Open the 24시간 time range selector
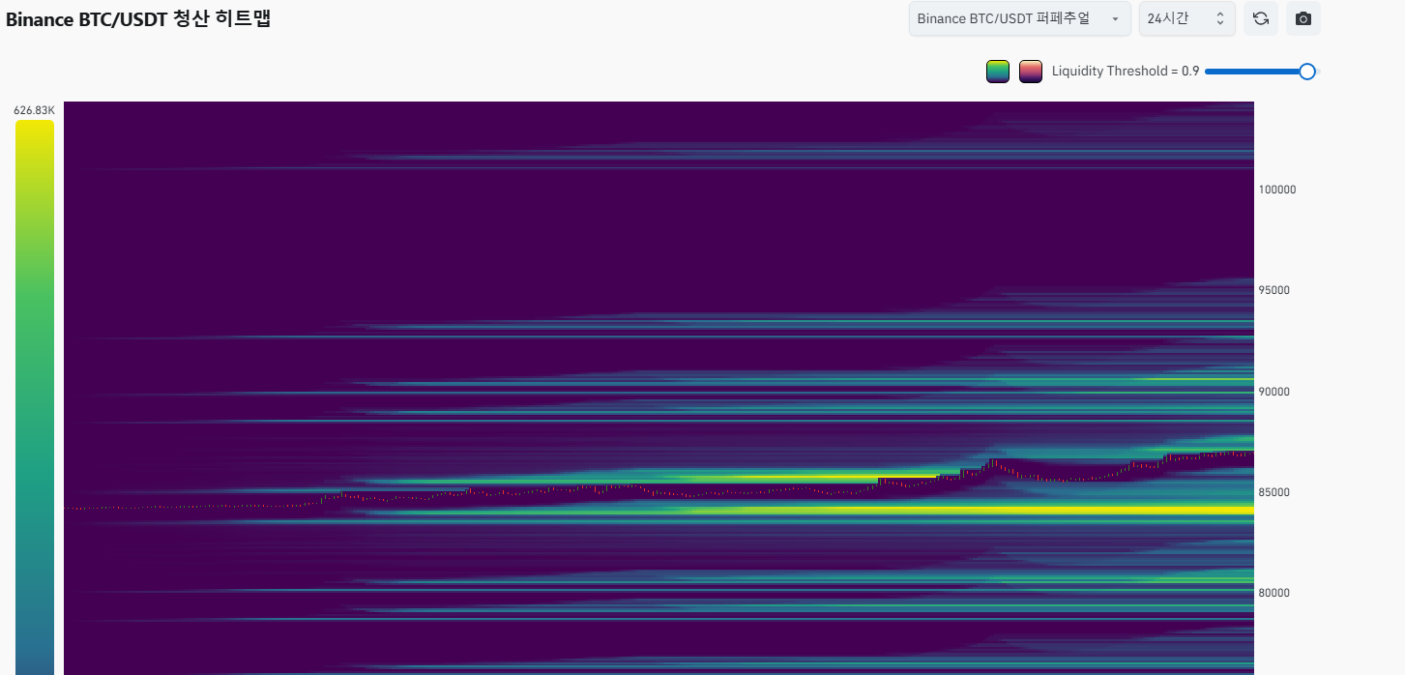This screenshot has height=675, width=1405. [x=1187, y=18]
